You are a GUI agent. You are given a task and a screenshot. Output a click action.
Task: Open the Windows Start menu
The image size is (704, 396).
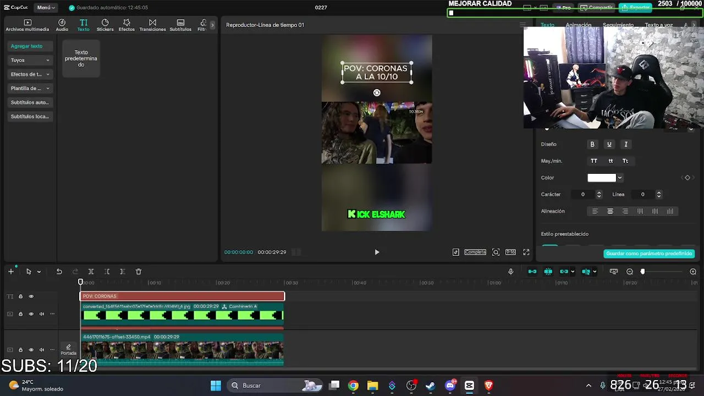tap(216, 386)
